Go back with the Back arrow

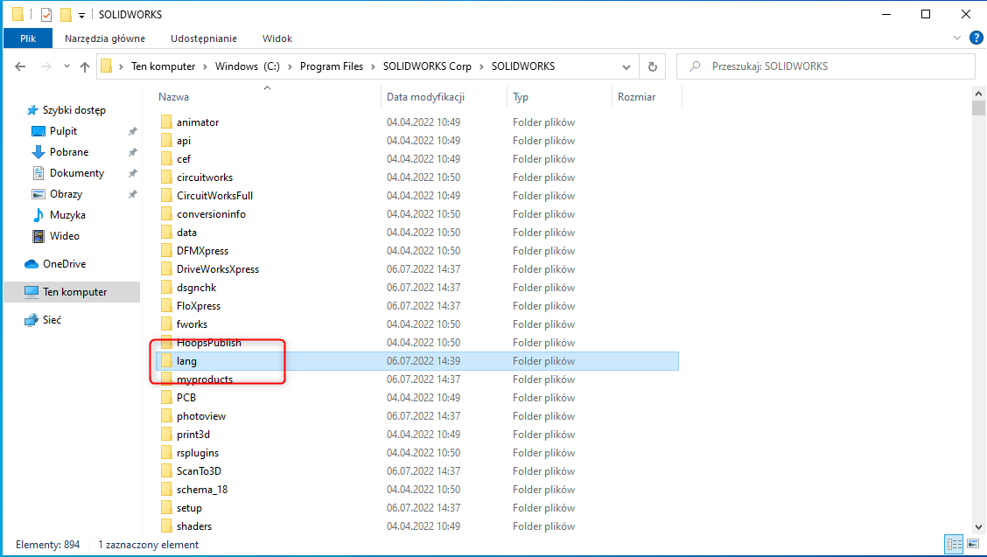point(20,66)
